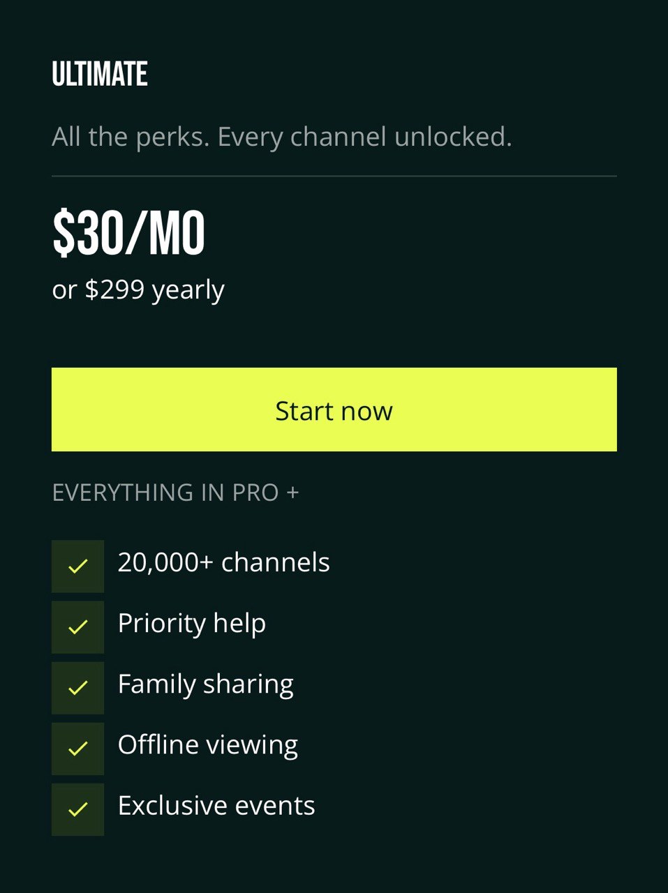
Task: Click the ULTIMATE plan heading
Action: click(x=100, y=74)
